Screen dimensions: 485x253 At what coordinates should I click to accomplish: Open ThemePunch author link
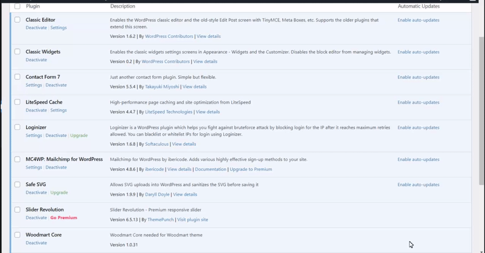tap(161, 220)
